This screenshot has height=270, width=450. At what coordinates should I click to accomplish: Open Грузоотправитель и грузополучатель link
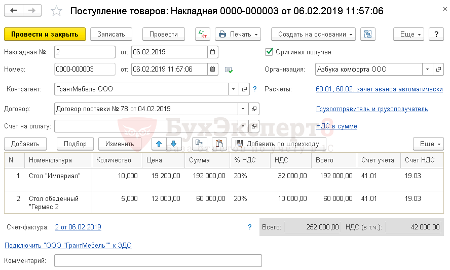tap(372, 109)
